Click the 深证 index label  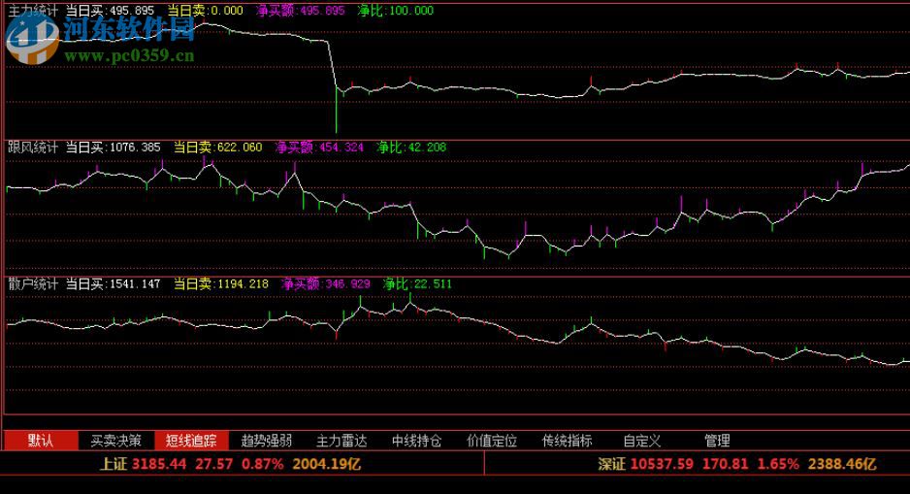[x=612, y=464]
